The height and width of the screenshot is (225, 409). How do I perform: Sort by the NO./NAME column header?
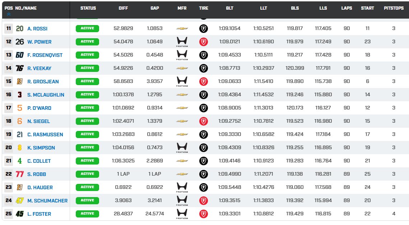pos(26,8)
